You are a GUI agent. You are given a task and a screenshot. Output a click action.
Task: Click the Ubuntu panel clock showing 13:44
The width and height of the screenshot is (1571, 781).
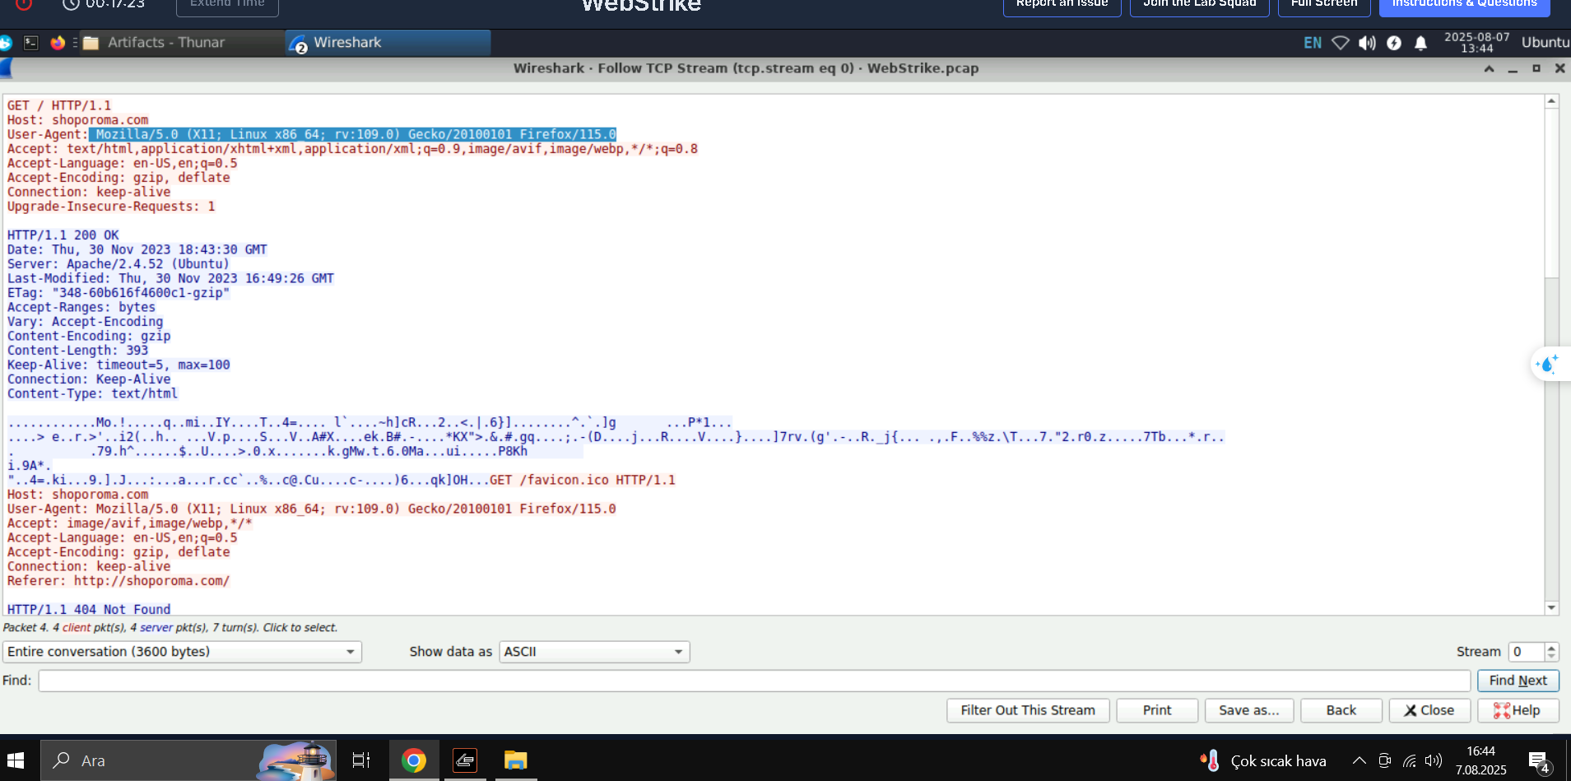(x=1477, y=43)
